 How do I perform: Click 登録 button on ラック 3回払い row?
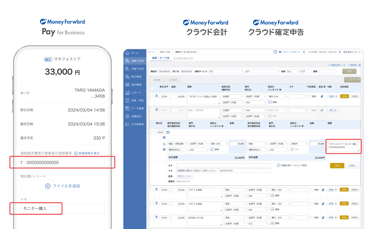(x=344, y=96)
